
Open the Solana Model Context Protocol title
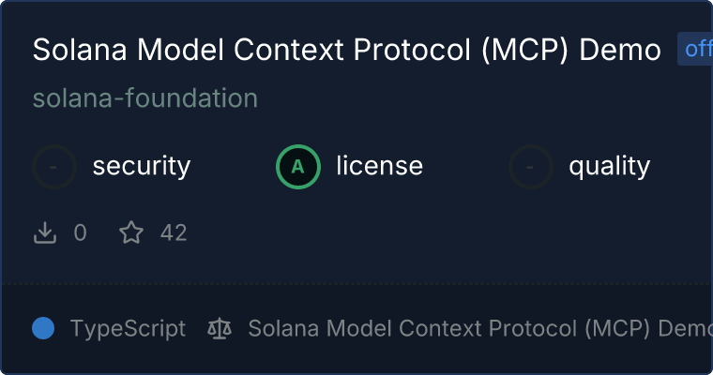(x=346, y=51)
